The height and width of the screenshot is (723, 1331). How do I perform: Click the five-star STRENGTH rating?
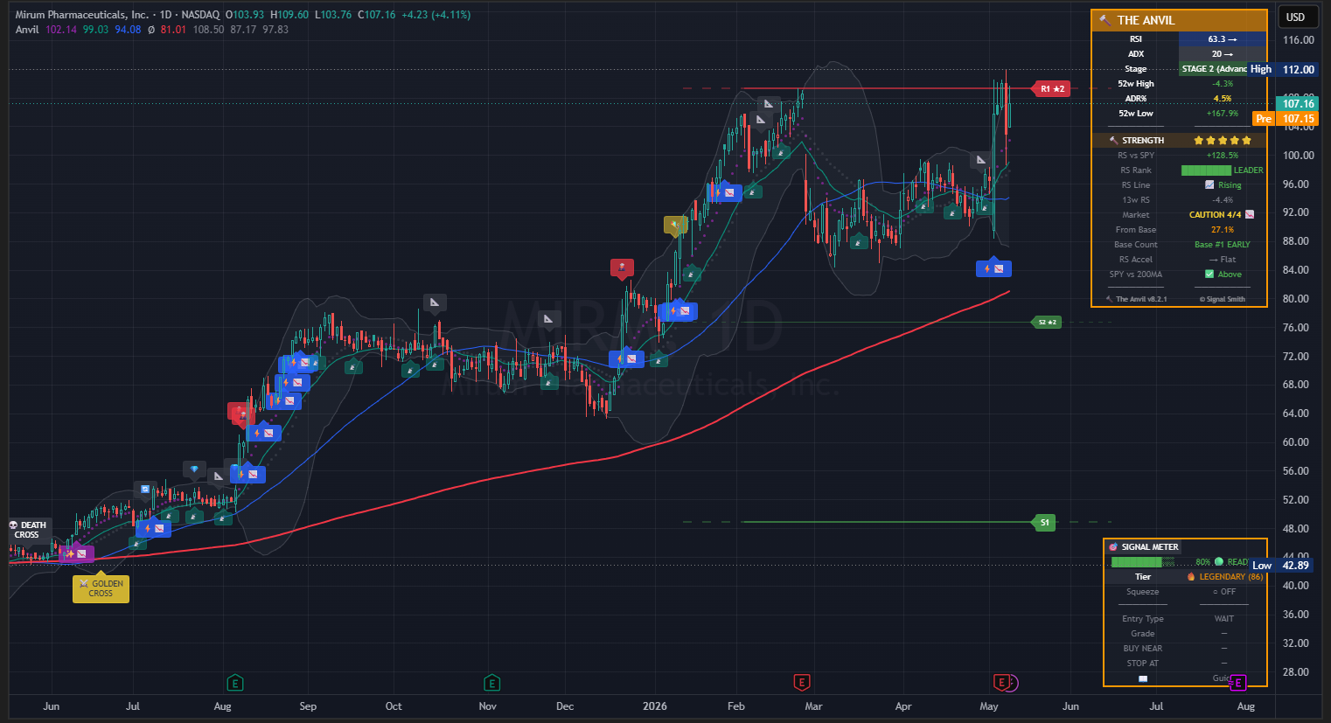coord(1223,141)
